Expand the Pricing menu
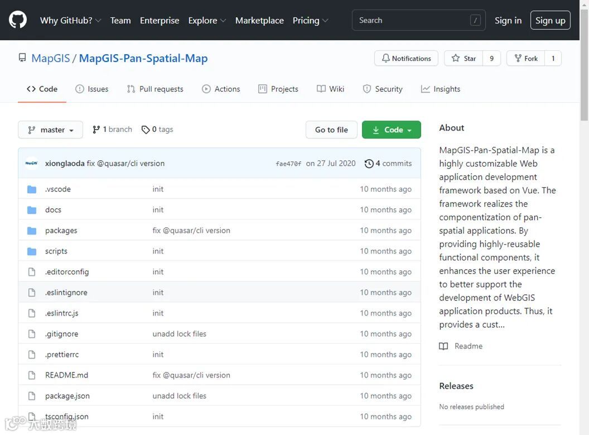589x435 pixels. (x=310, y=20)
